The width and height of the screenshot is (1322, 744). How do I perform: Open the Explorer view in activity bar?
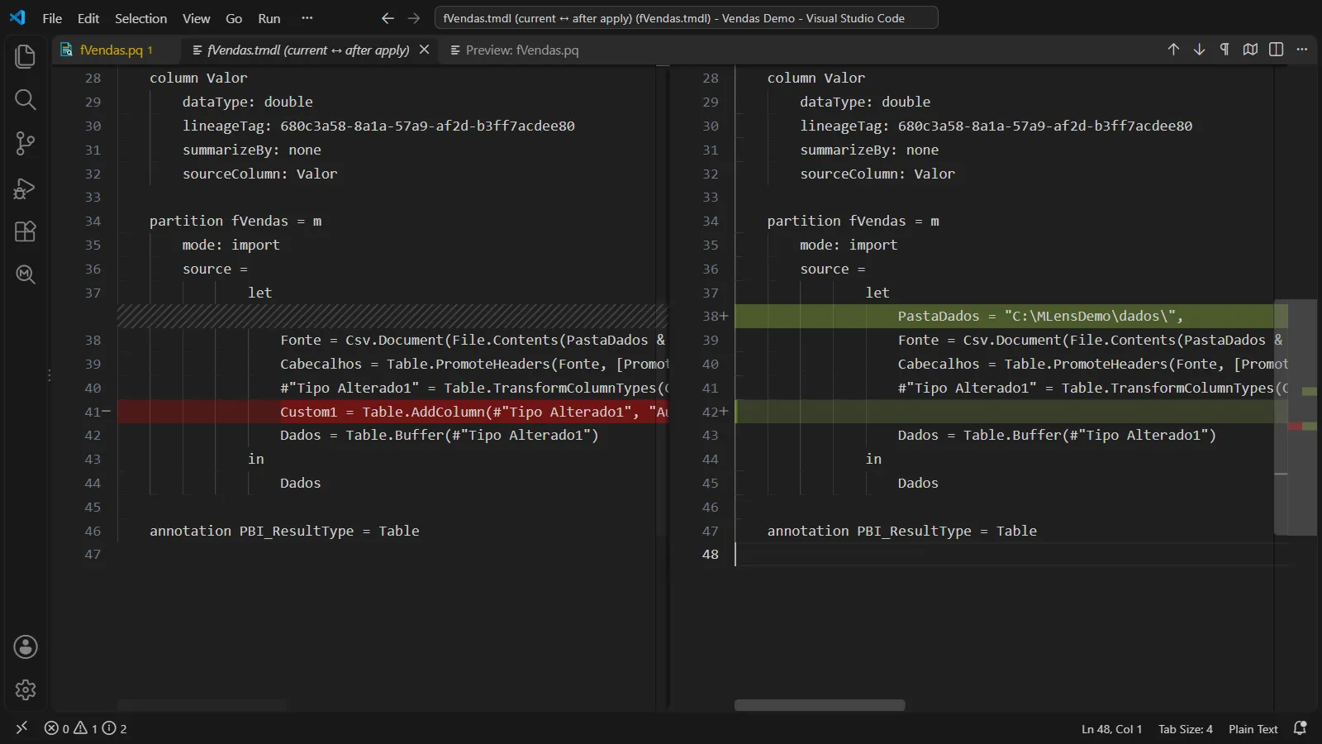click(x=26, y=56)
